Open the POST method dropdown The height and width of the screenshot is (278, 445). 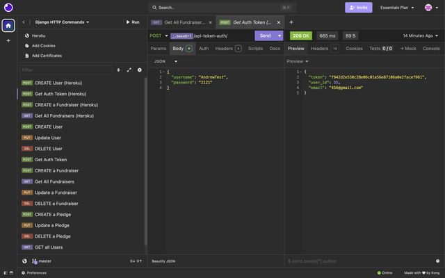159,35
